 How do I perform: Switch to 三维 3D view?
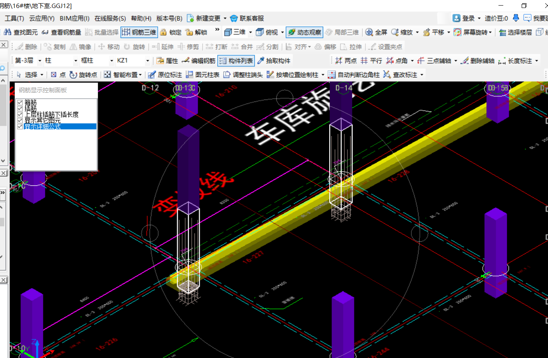click(x=235, y=32)
